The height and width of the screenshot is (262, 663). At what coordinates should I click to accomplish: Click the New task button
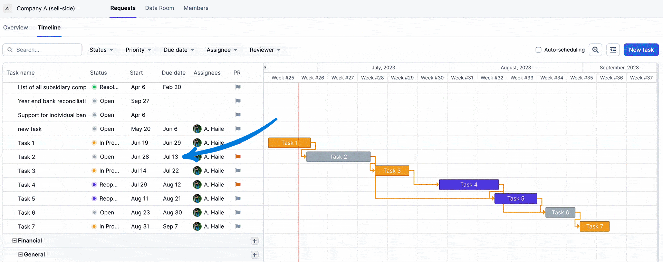tap(641, 50)
